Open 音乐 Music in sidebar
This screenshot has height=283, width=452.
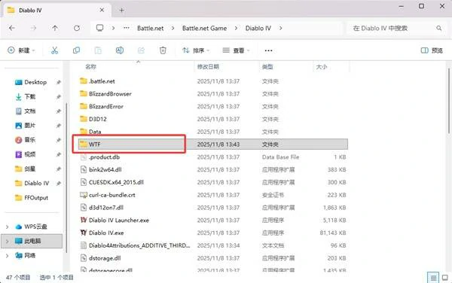click(x=25, y=140)
